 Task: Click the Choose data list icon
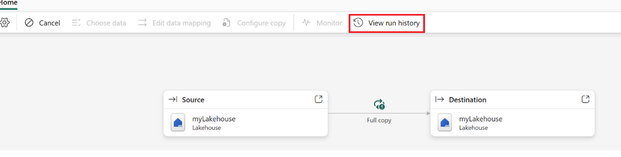[76, 23]
